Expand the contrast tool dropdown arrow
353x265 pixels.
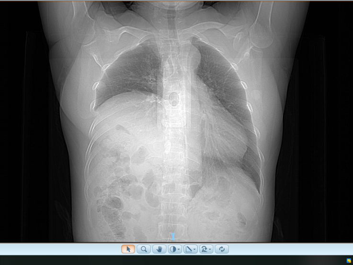click(x=179, y=250)
